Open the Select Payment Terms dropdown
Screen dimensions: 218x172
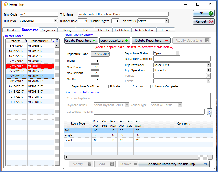click(127, 105)
